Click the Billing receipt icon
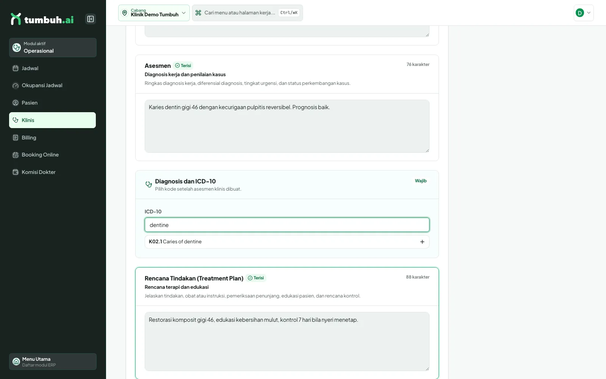 coord(16,138)
